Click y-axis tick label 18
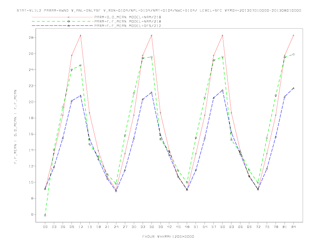This screenshot has height=247, width=320. [x=31, y=118]
